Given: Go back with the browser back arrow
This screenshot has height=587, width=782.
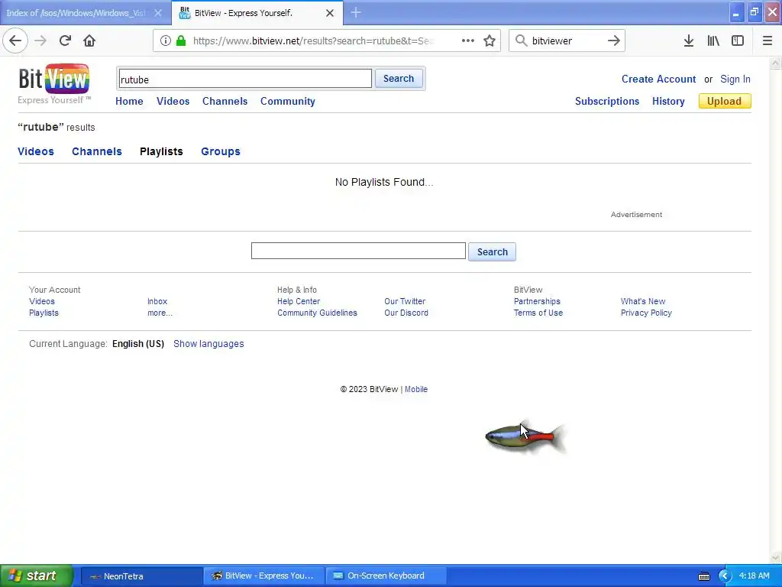Looking at the screenshot, I should tap(15, 41).
